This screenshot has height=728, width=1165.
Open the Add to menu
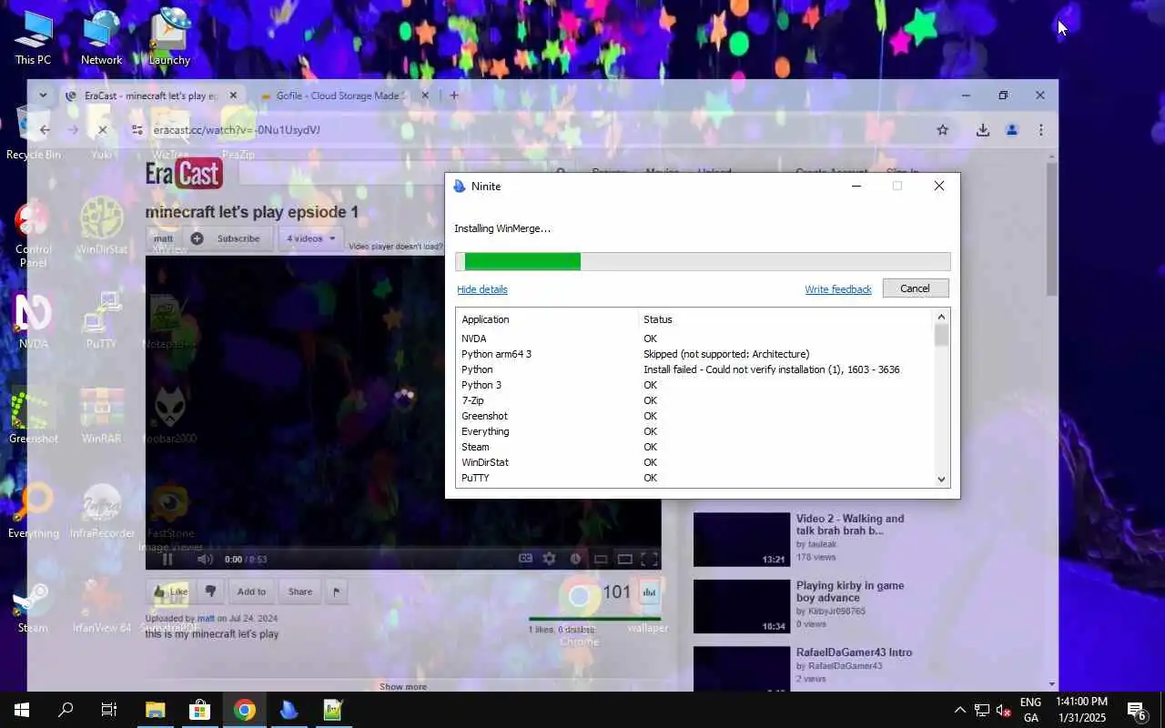(251, 591)
